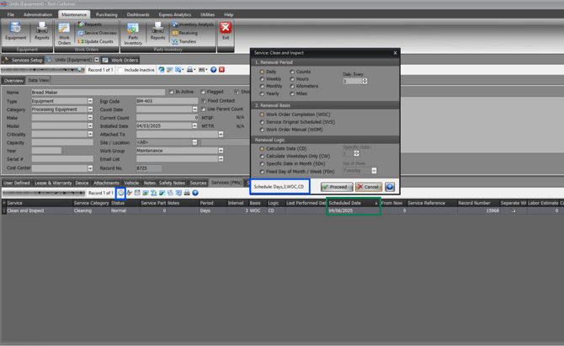This screenshot has height=346, width=564.
Task: Switch to the Safety Notes tab
Action: pos(172,183)
